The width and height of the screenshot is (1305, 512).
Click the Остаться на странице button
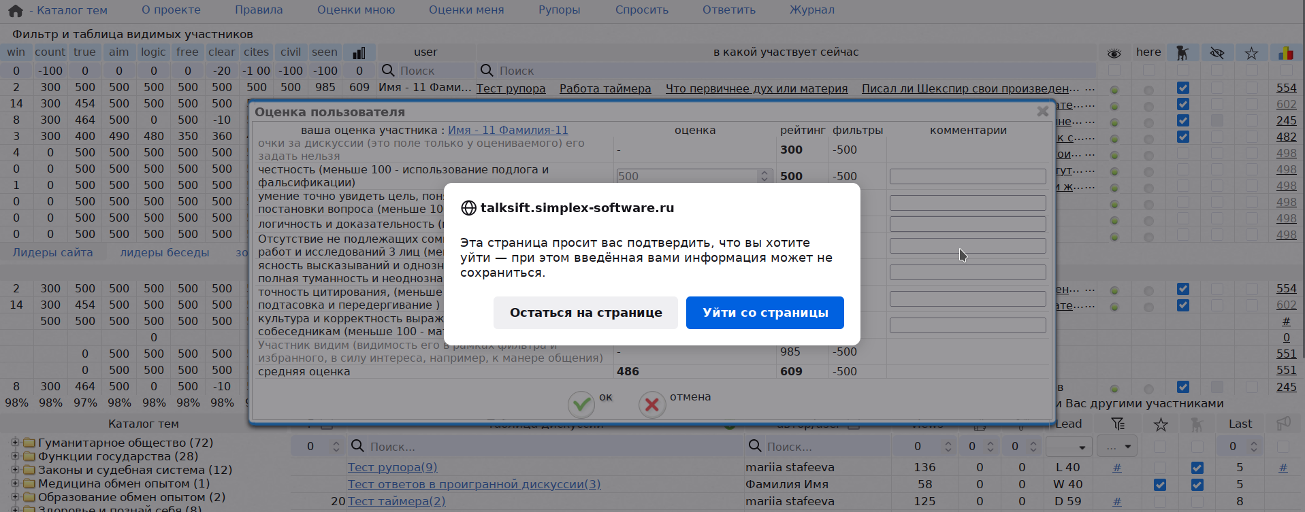coord(585,313)
